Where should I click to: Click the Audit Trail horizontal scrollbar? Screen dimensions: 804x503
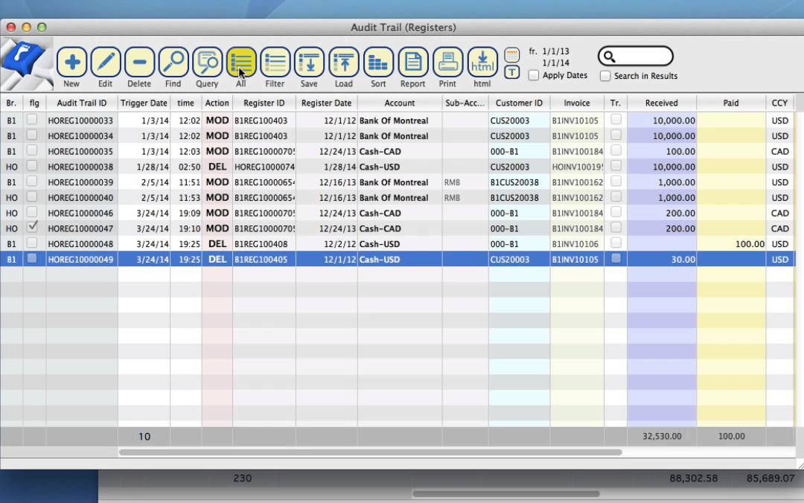(370, 452)
